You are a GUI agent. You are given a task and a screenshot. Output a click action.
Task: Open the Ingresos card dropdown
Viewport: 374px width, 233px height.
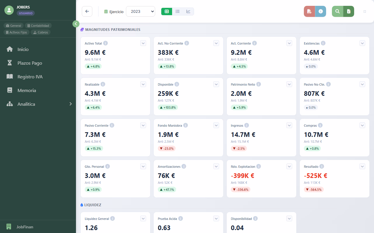(x=289, y=125)
